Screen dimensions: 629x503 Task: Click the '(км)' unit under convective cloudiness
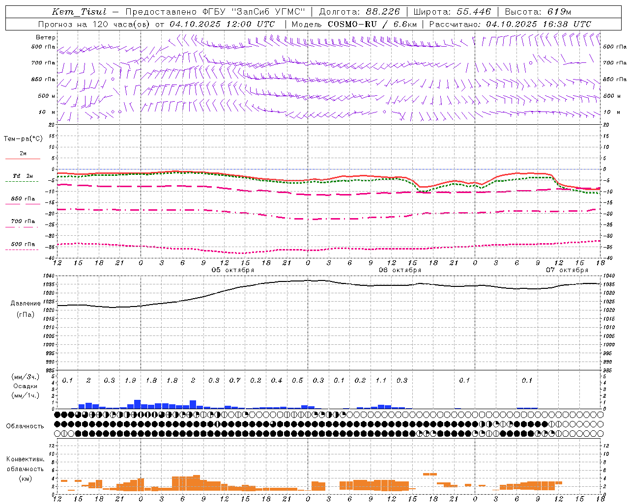click(26, 478)
